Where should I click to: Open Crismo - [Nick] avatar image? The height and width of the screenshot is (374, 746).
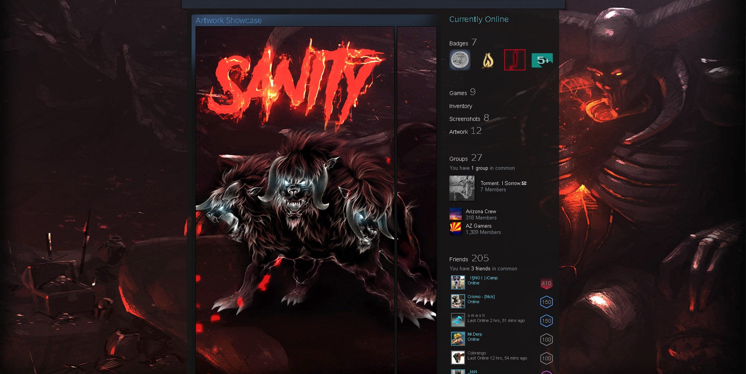pos(458,301)
